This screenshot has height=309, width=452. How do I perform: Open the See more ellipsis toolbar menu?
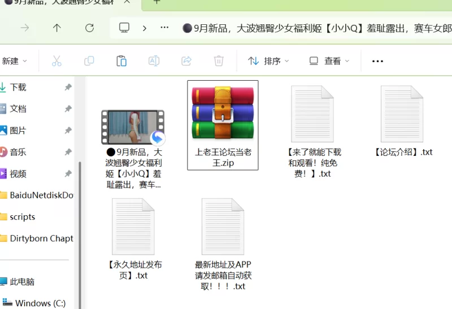pos(377,61)
